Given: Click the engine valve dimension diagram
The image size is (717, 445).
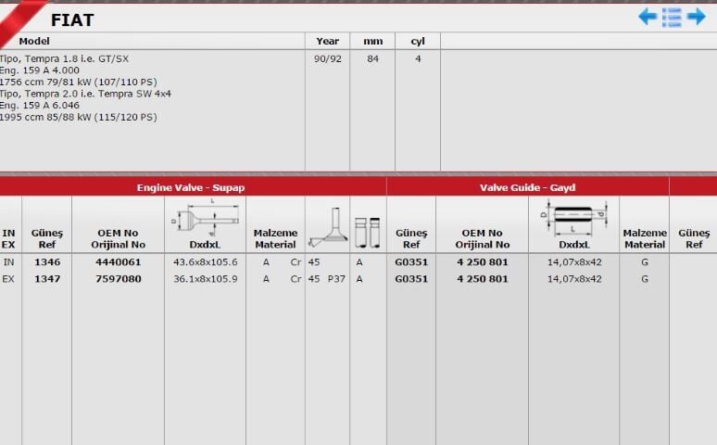Looking at the screenshot, I should coord(205,218).
